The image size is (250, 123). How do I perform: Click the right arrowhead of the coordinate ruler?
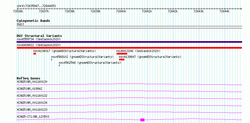(x=241, y=9)
